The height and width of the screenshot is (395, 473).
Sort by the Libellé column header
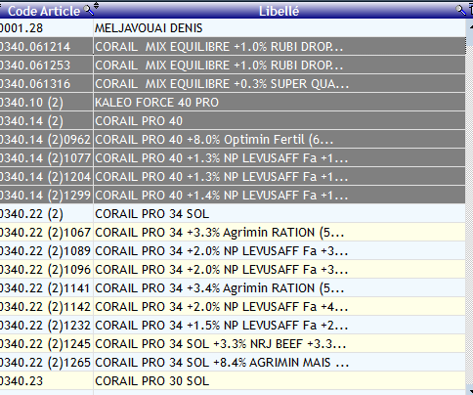pyautogui.click(x=279, y=11)
